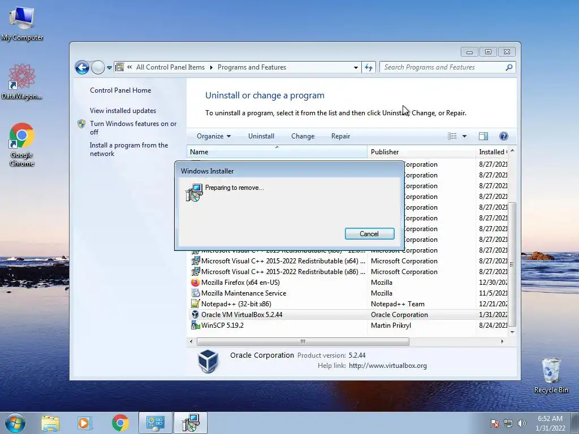Sort the list by the Name column
Screen dimensions: 579x434
[x=277, y=151]
